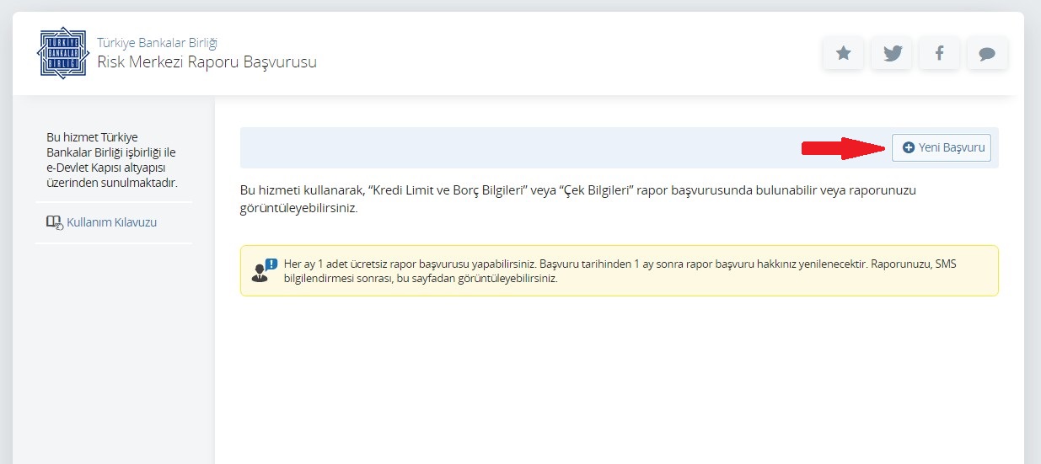Start a new application with Yeni Başvuru

click(942, 147)
